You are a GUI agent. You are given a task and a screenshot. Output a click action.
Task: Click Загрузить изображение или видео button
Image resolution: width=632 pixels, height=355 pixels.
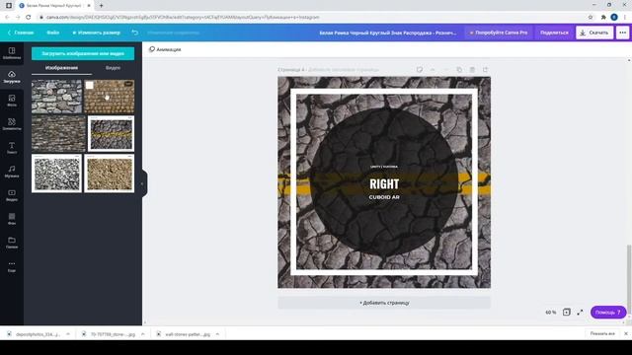pyautogui.click(x=83, y=53)
